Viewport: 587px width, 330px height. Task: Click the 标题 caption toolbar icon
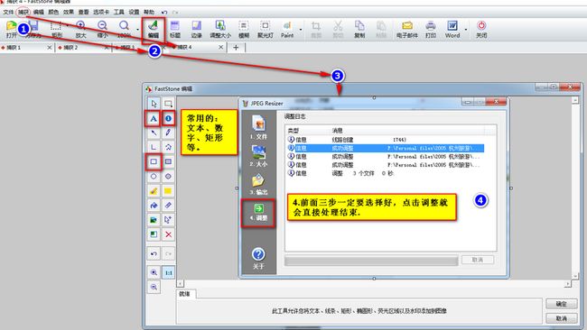click(175, 29)
